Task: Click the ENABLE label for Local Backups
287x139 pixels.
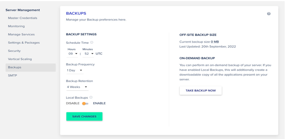Action: pos(99,103)
